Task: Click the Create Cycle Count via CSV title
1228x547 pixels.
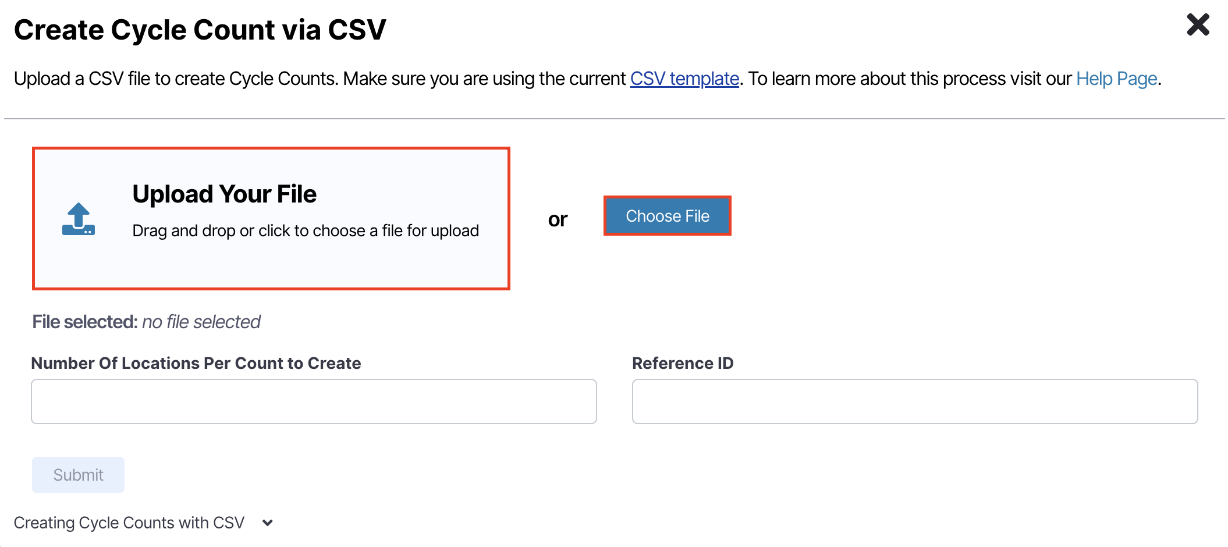Action: pyautogui.click(x=200, y=30)
